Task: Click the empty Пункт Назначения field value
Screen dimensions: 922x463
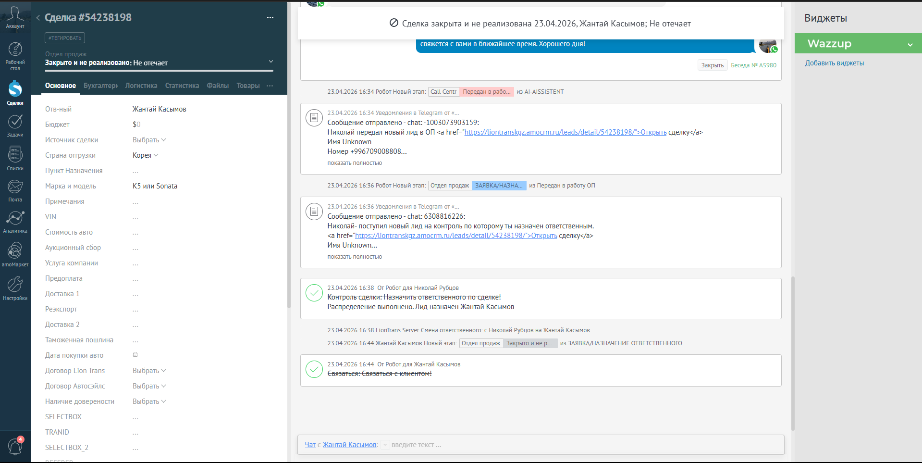Action: pyautogui.click(x=135, y=171)
